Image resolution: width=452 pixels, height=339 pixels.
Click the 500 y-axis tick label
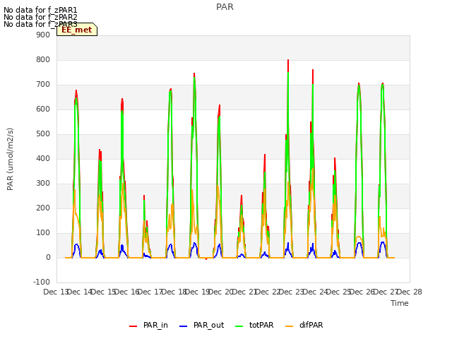[43, 134]
